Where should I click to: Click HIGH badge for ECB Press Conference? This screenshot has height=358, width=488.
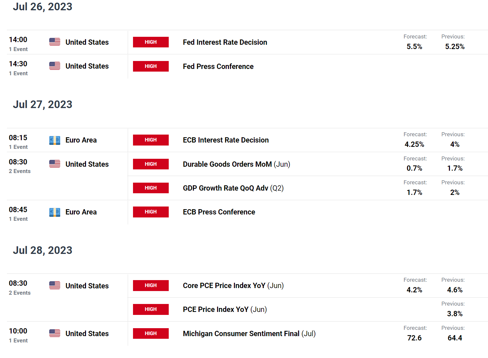coord(151,212)
